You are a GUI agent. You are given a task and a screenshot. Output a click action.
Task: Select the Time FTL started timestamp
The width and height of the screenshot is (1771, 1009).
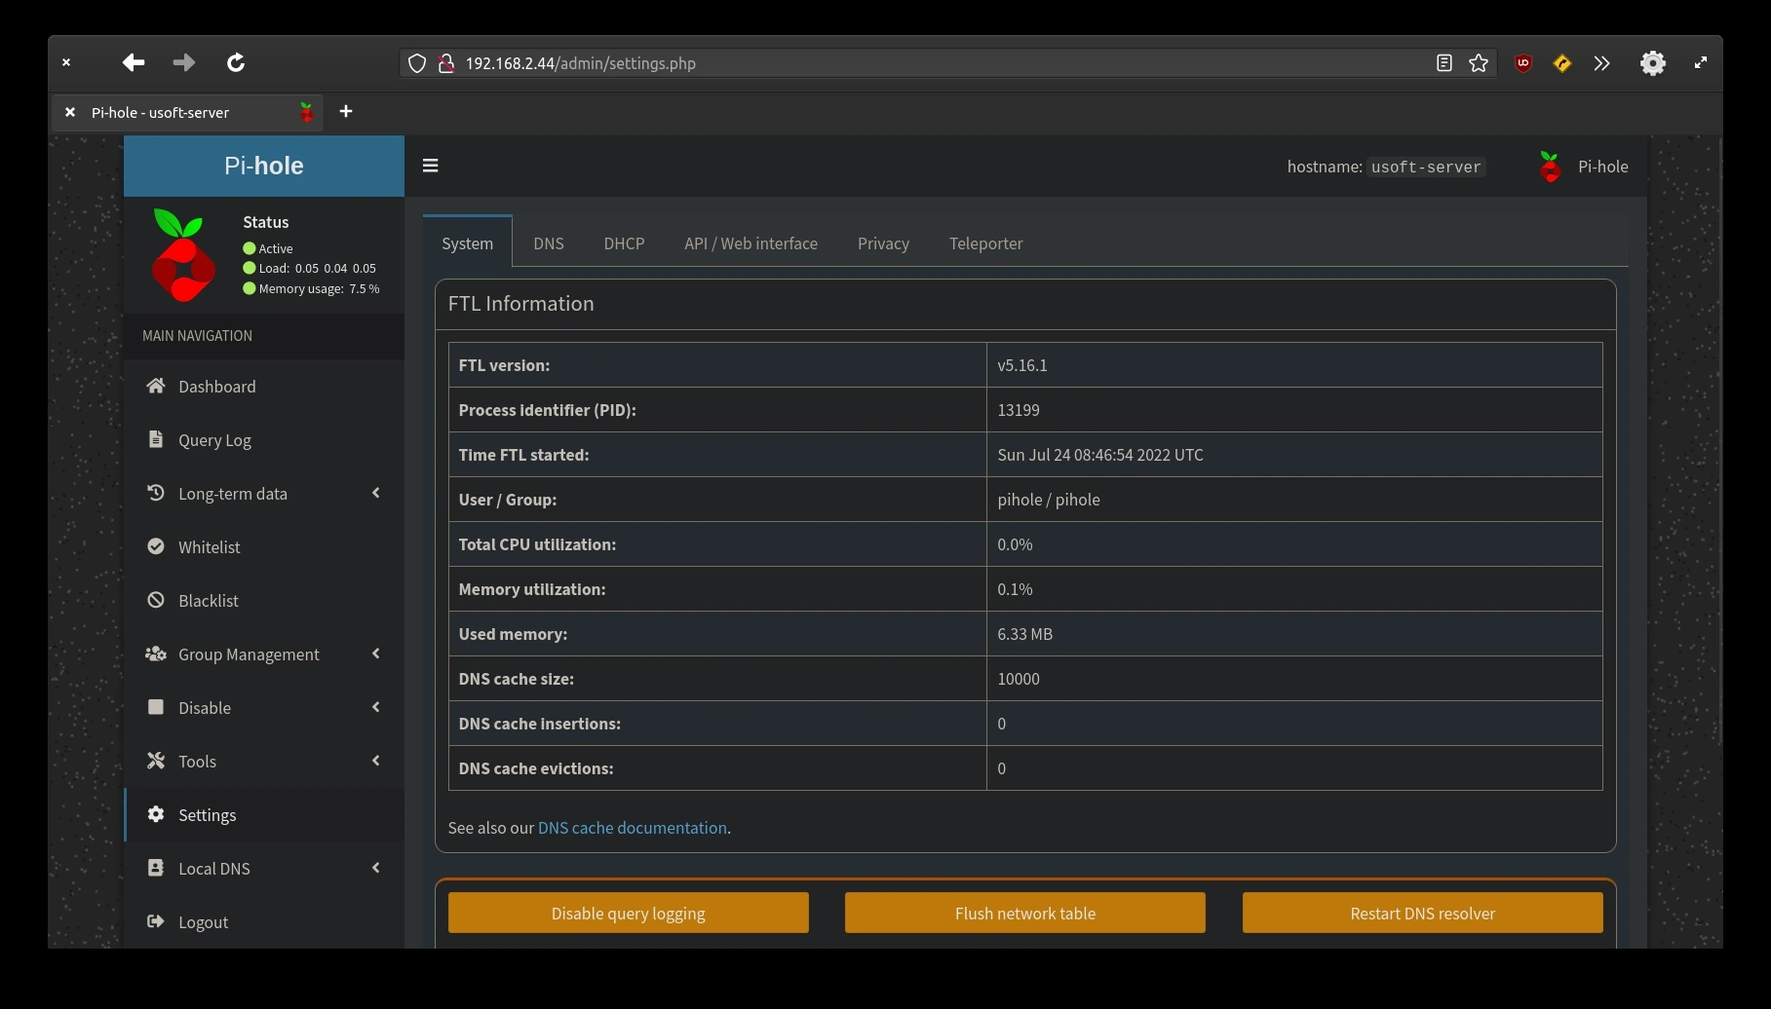(x=1099, y=455)
